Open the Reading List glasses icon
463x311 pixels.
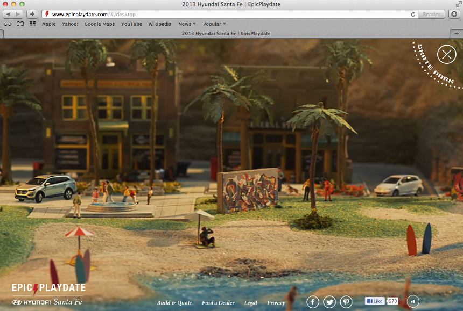pos(8,24)
